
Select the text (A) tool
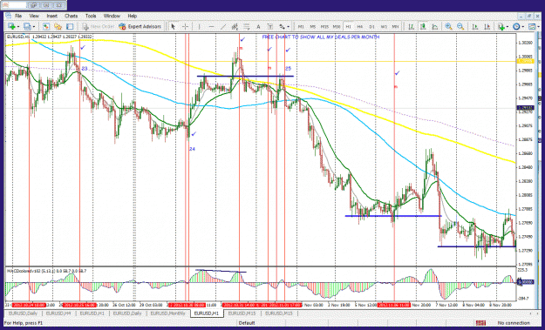(x=258, y=26)
